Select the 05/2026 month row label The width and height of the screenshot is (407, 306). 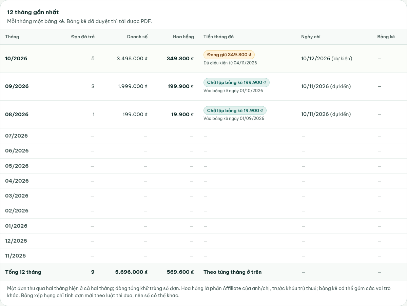click(17, 166)
